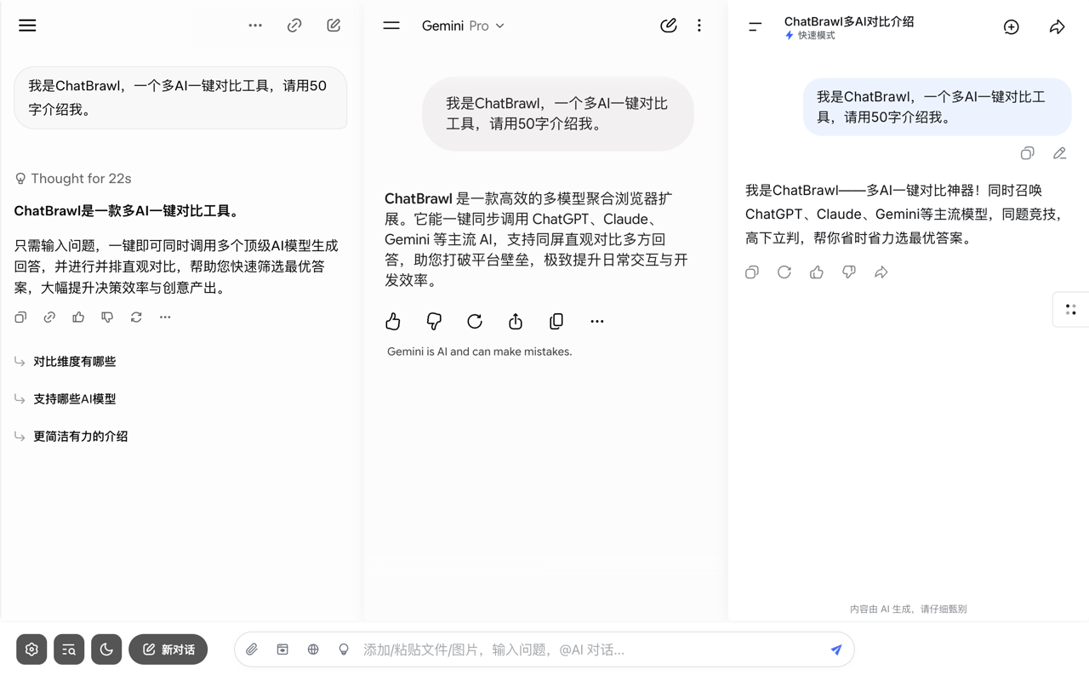Screen dimensions: 1089x681
Task: Open more actions under the 决策效率 reply
Action: coord(165,318)
